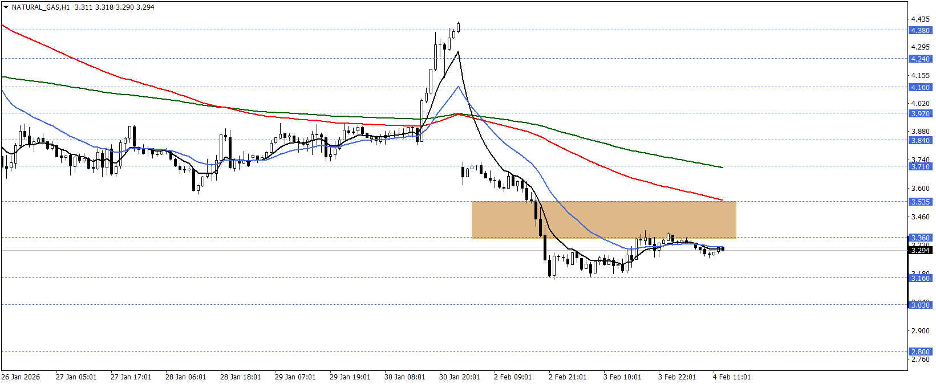The image size is (936, 384).
Task: Open the chart menu arrow beside NATURAL_GAS,H1
Action: 6,7
